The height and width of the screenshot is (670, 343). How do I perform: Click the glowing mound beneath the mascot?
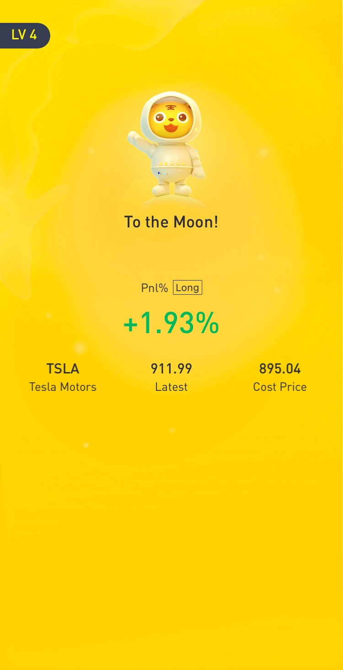point(172,202)
